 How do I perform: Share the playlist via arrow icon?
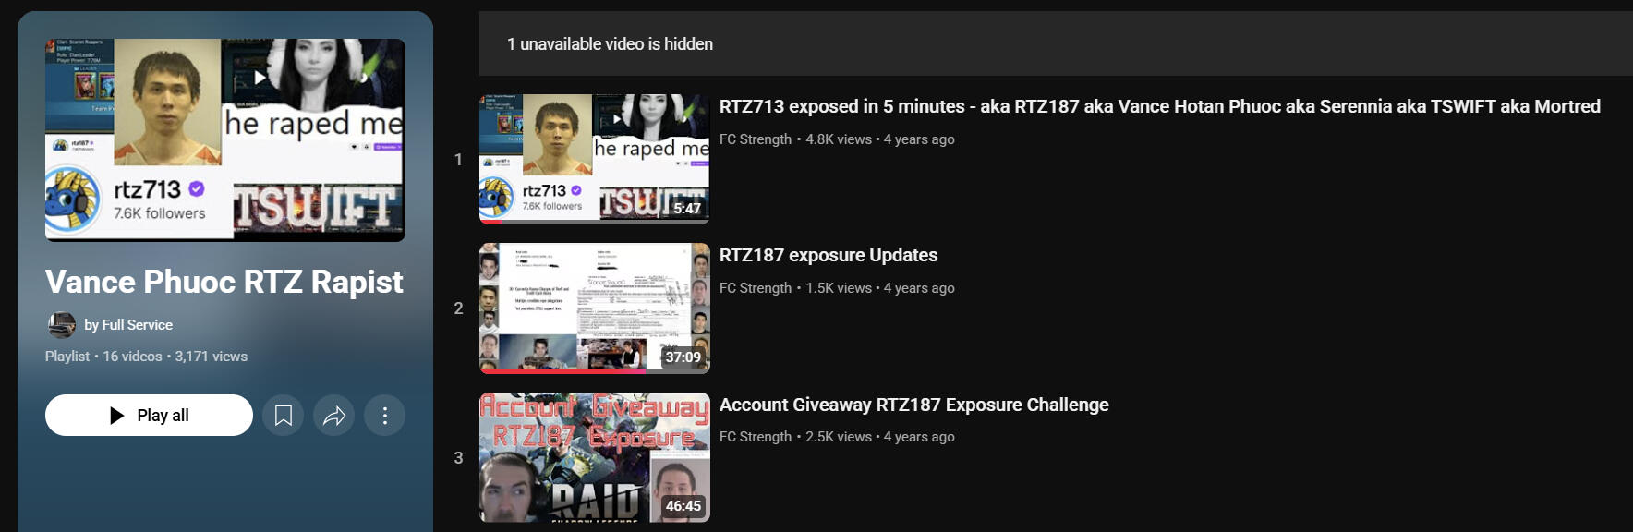[x=334, y=416]
